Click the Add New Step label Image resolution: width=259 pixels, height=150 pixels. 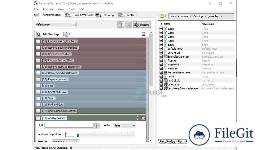pos(50,34)
